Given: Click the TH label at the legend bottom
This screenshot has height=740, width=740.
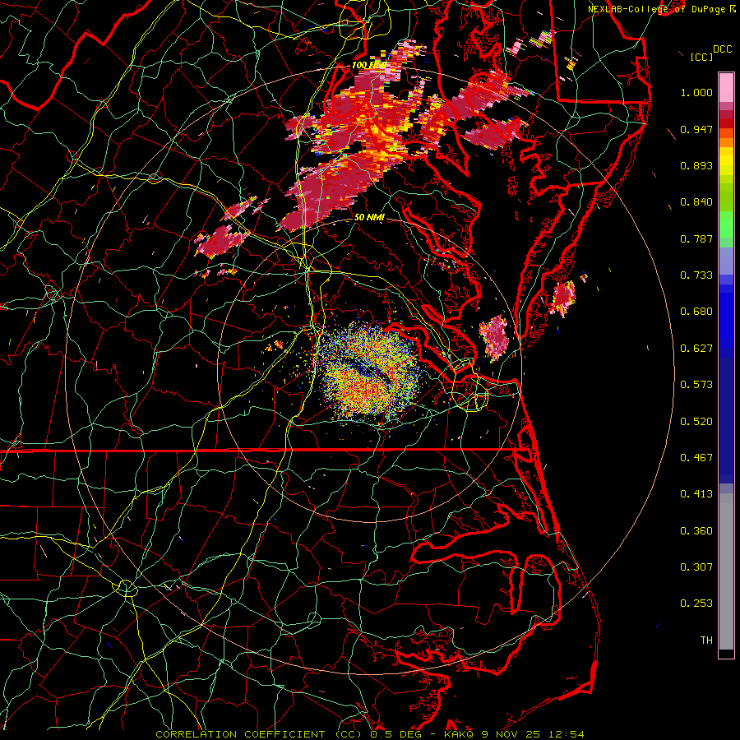Looking at the screenshot, I should click(x=706, y=641).
